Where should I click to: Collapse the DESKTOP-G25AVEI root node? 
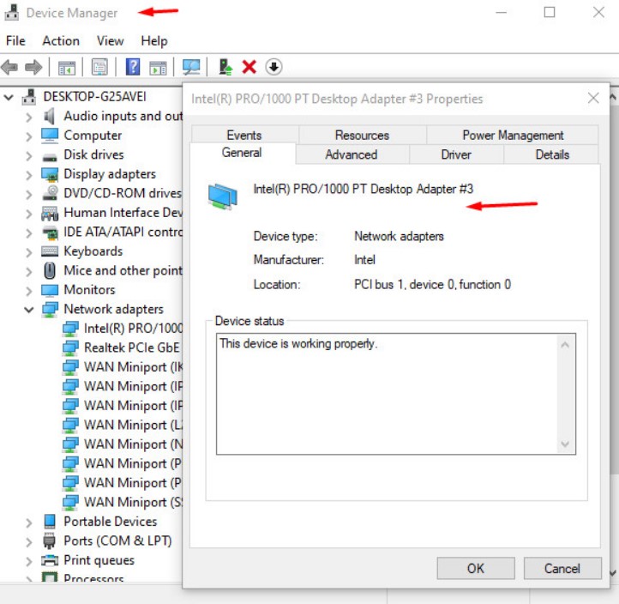(x=9, y=97)
